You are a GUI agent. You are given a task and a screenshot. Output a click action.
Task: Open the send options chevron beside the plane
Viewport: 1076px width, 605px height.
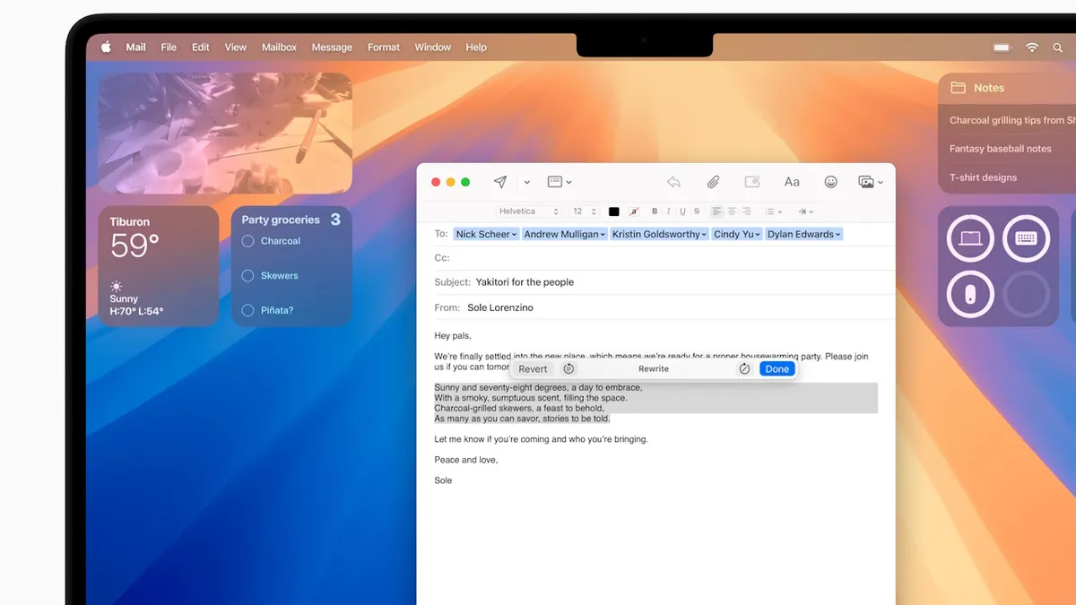point(527,182)
